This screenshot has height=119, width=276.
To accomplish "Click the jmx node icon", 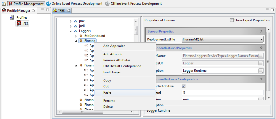I will [x=76, y=21].
